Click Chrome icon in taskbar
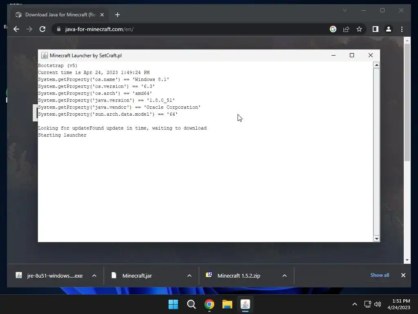 click(209, 304)
